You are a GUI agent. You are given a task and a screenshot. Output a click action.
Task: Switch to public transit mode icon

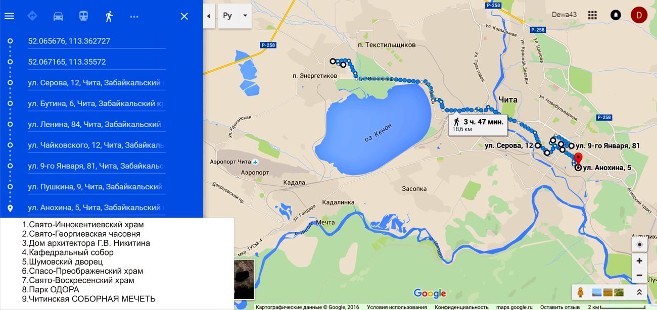point(83,16)
